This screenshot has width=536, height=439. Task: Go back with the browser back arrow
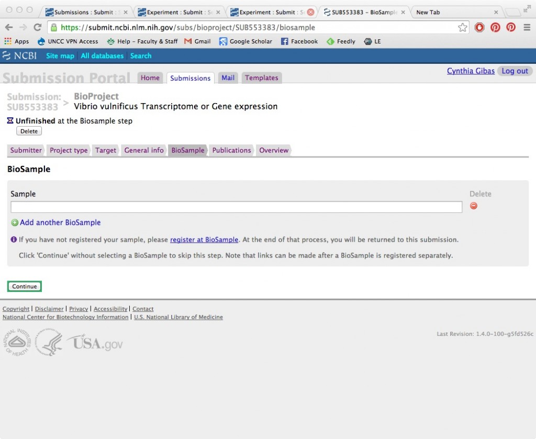click(9, 27)
